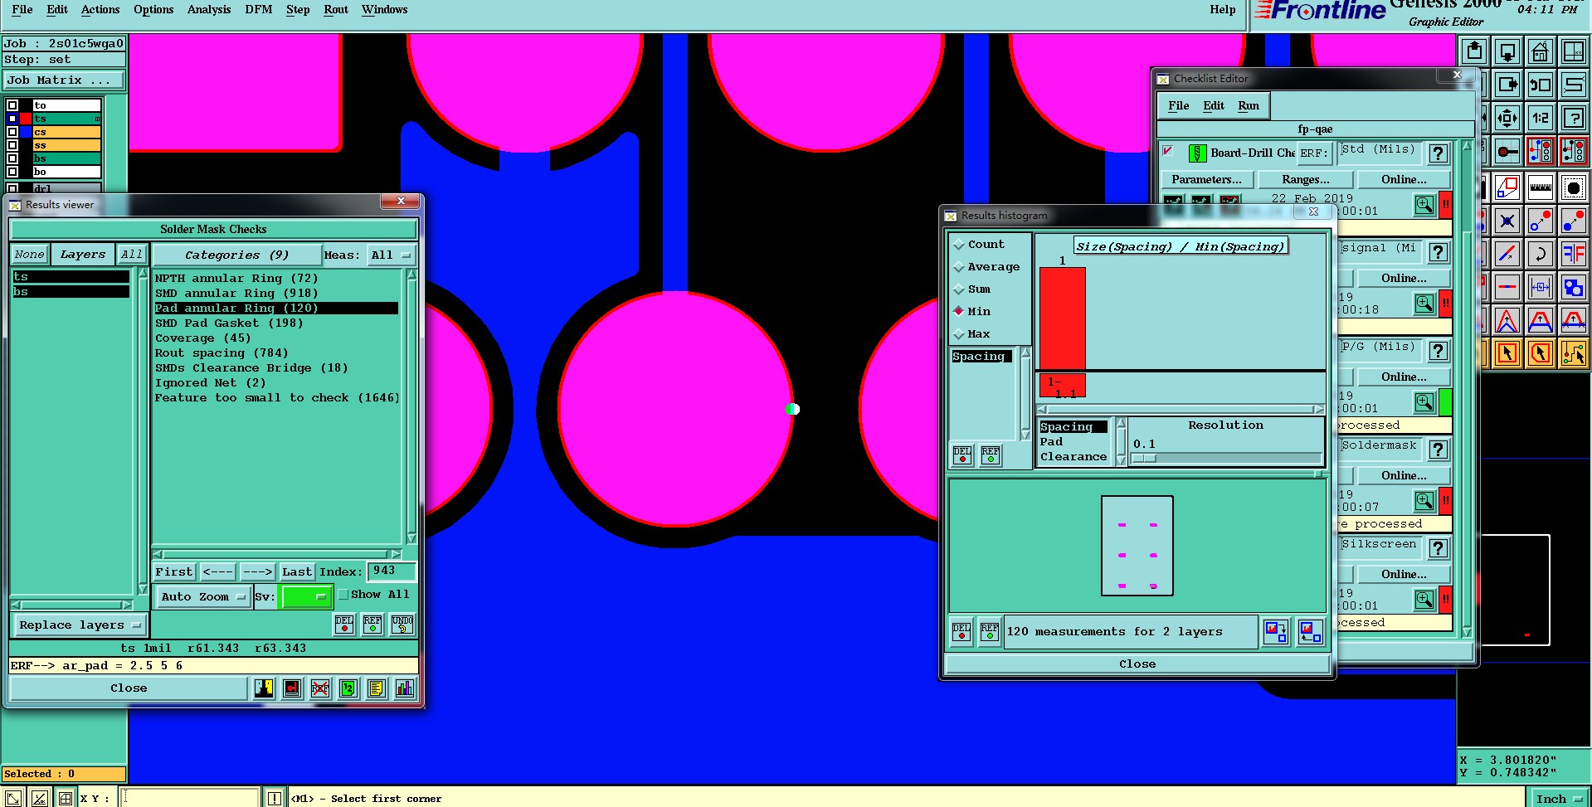Click the First result button
The image size is (1592, 807).
click(x=174, y=572)
